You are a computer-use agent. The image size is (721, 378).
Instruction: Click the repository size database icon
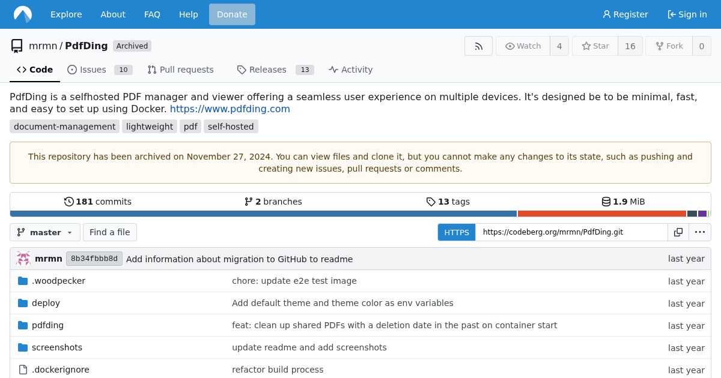(606, 202)
